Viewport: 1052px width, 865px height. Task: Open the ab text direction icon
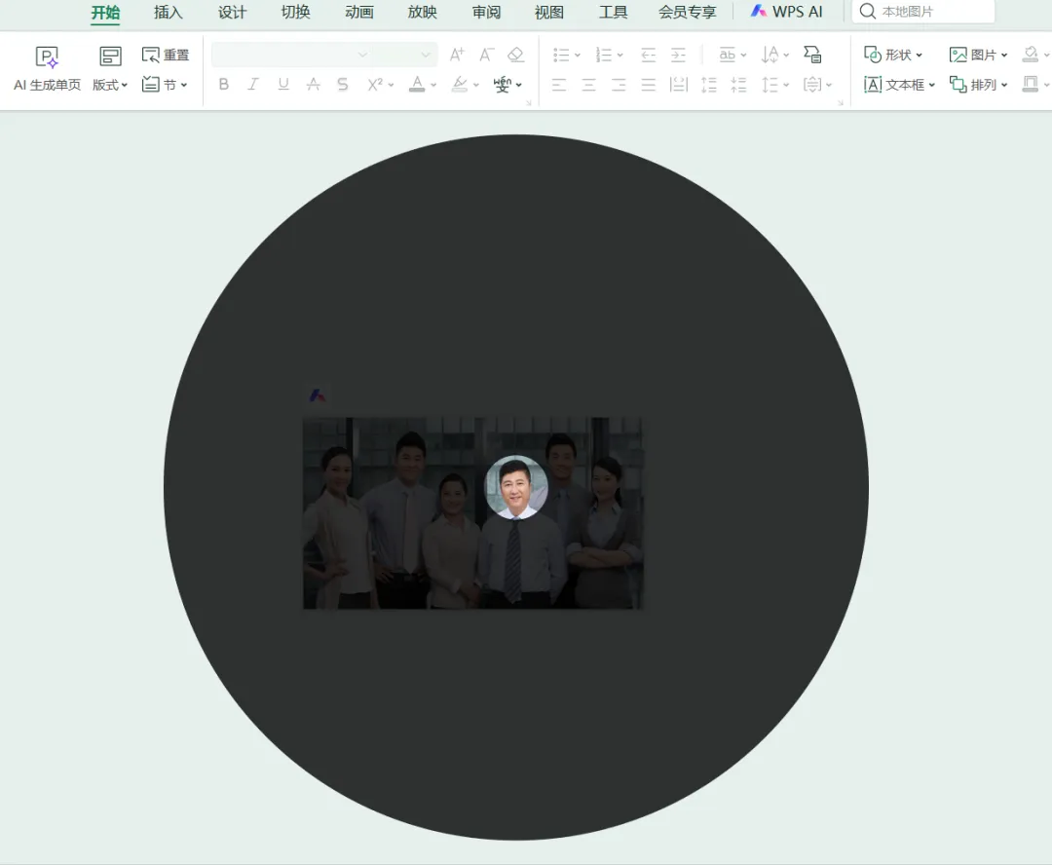pyautogui.click(x=728, y=55)
